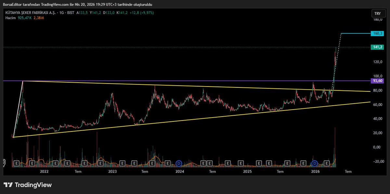The width and height of the screenshot is (390, 194).
Task: Click the TradingView logo
Action: point(28,185)
